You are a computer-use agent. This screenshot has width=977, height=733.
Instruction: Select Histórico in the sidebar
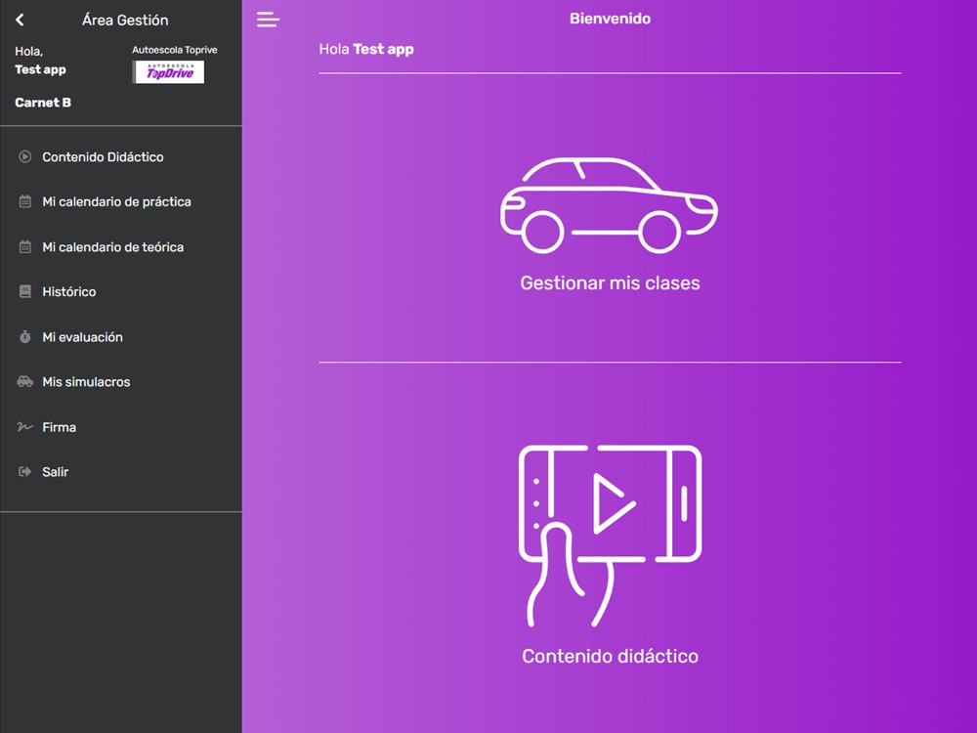[x=68, y=291]
